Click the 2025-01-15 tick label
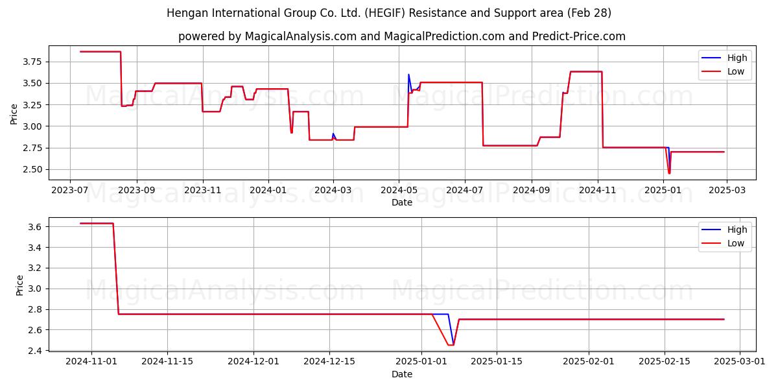778x389 pixels. point(497,362)
